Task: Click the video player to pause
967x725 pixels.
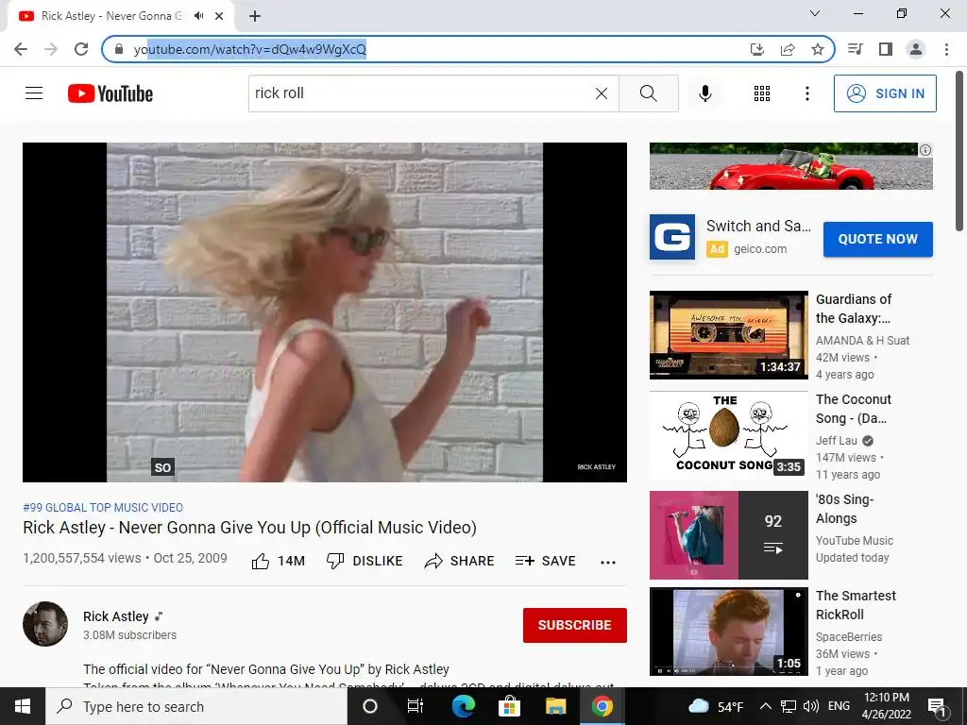Action: [325, 312]
